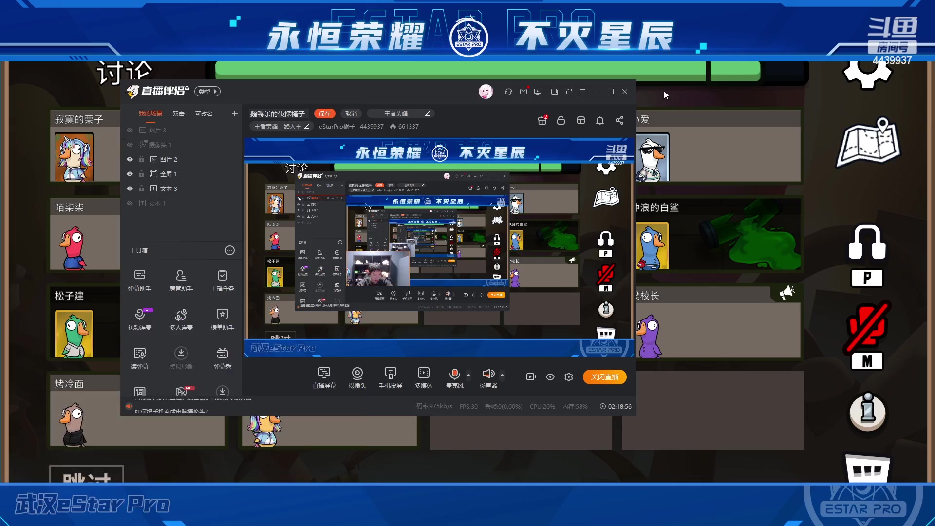The image size is (935, 526).
Task: Open the user avatar profile
Action: pos(486,92)
